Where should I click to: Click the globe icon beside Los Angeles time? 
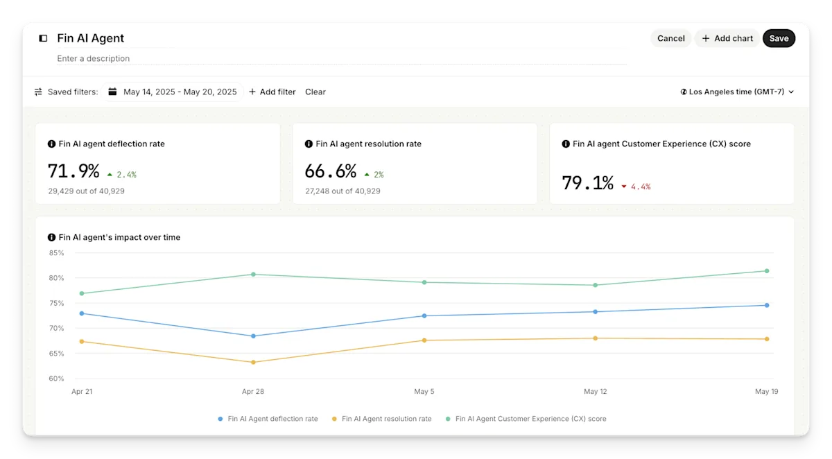tap(684, 92)
